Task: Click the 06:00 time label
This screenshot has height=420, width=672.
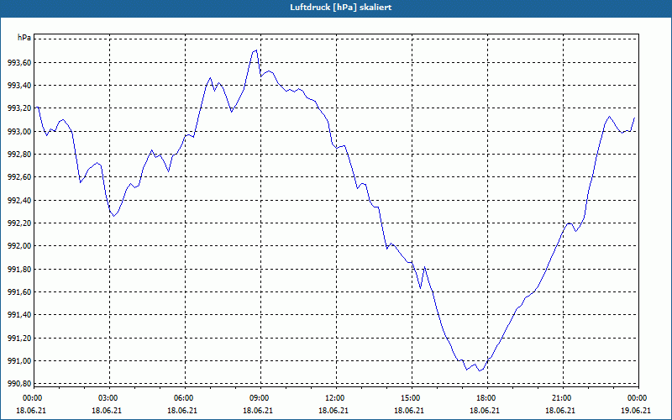Action: click(x=185, y=398)
